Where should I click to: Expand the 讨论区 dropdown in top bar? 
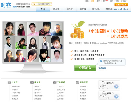pyautogui.click(x=124, y=1)
